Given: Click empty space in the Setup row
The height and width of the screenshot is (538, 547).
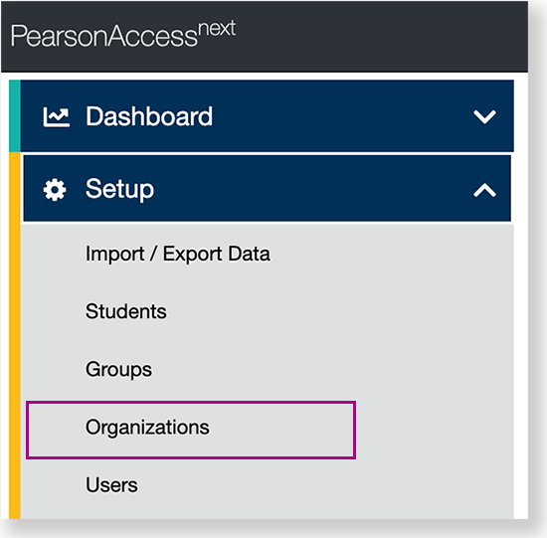Looking at the screenshot, I should click(314, 189).
